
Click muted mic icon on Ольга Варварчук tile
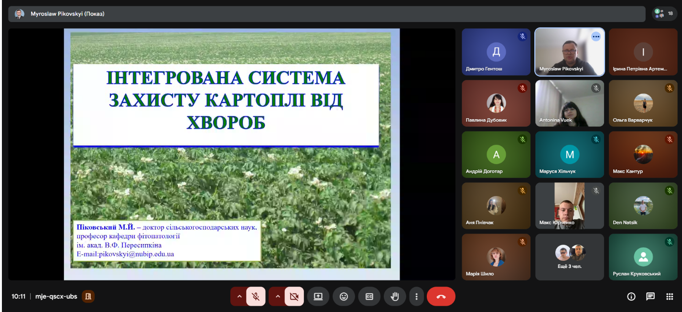click(x=670, y=88)
